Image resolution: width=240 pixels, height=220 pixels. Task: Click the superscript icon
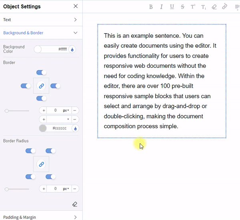tap(193, 7)
